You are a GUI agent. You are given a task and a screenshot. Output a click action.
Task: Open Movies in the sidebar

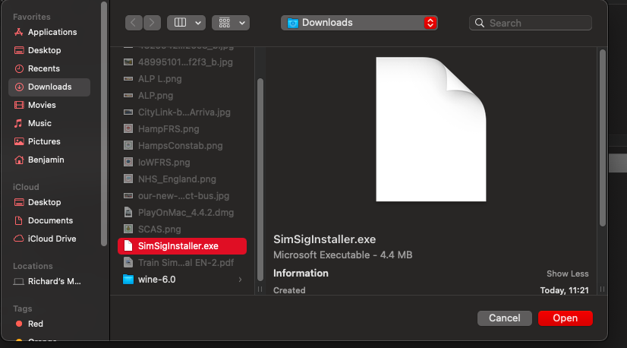pyautogui.click(x=49, y=105)
